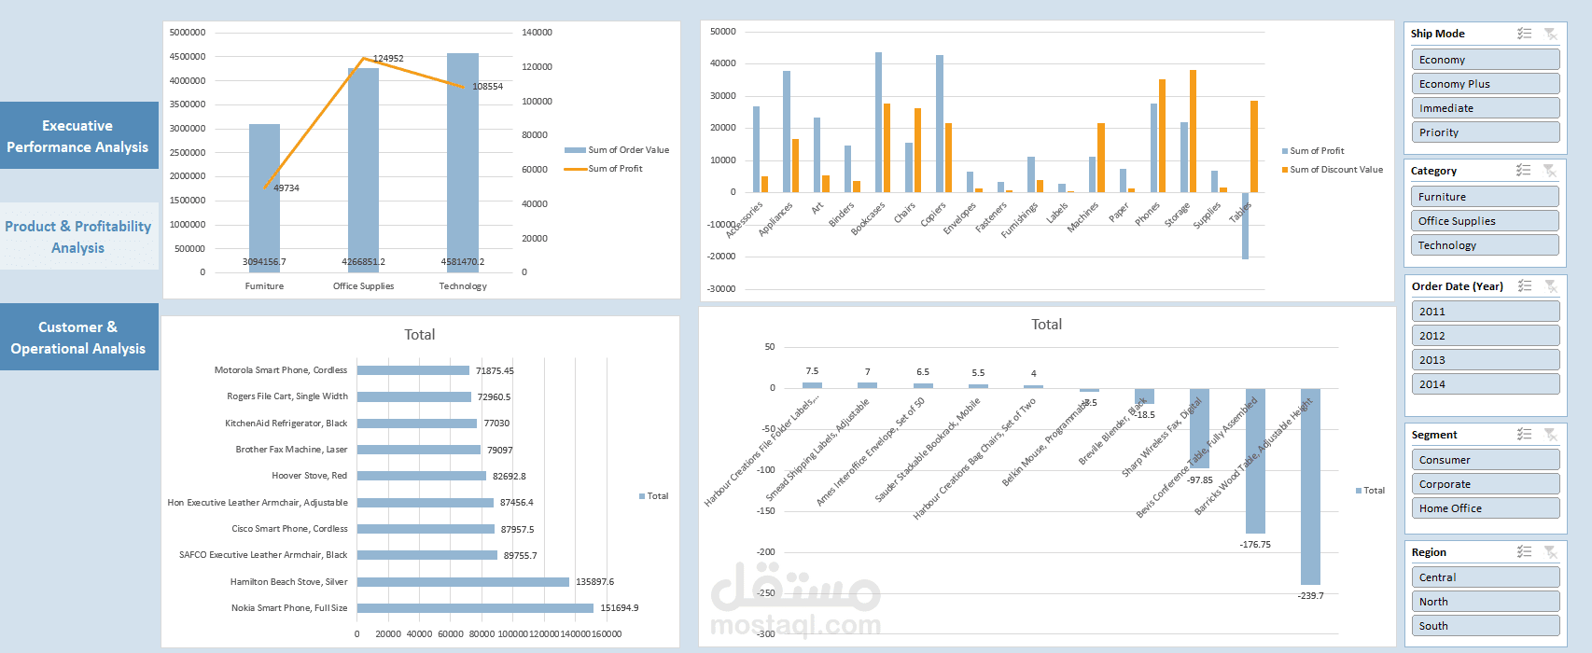The image size is (1592, 653).
Task: Click Sum of Profit line legend entry
Action: click(x=604, y=169)
